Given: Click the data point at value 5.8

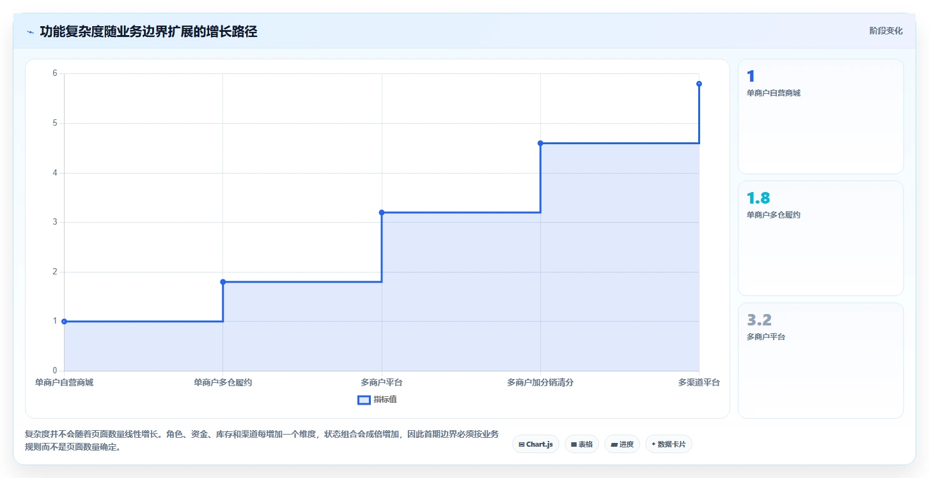Looking at the screenshot, I should pyautogui.click(x=699, y=84).
